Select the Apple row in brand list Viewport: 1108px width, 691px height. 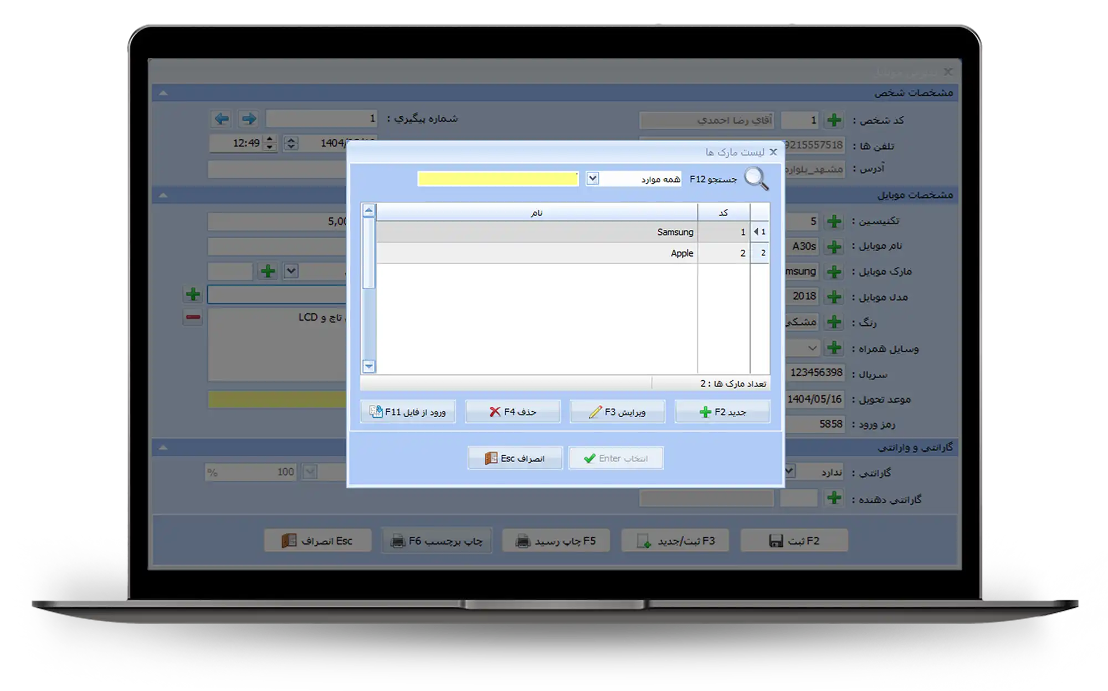point(564,253)
